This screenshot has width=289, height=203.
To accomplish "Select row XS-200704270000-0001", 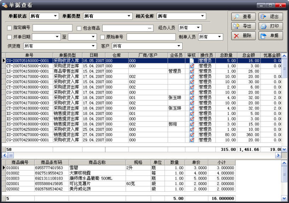I will tap(142, 134).
